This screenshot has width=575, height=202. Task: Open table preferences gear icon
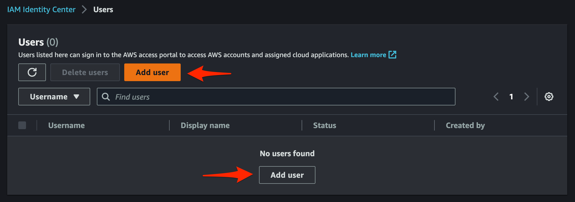click(x=549, y=97)
